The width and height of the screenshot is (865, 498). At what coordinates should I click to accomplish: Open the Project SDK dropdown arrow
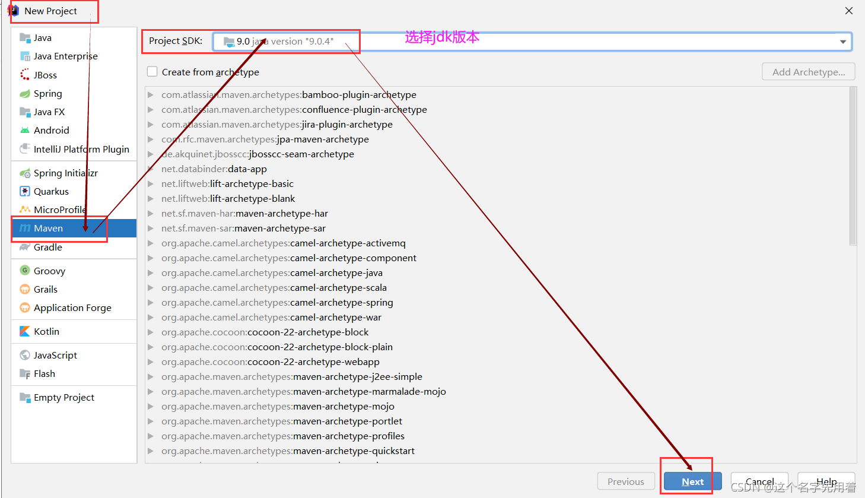[843, 42]
